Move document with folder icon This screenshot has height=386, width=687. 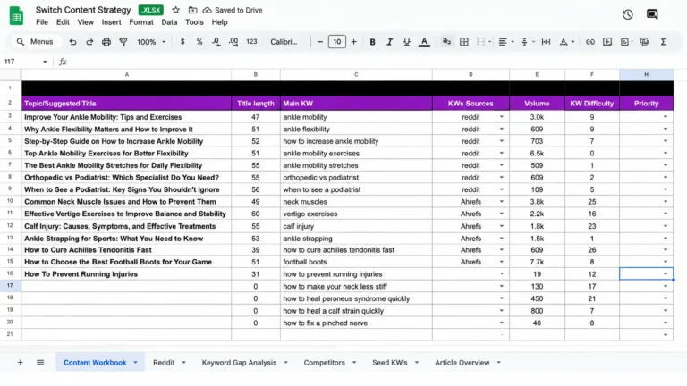192,10
